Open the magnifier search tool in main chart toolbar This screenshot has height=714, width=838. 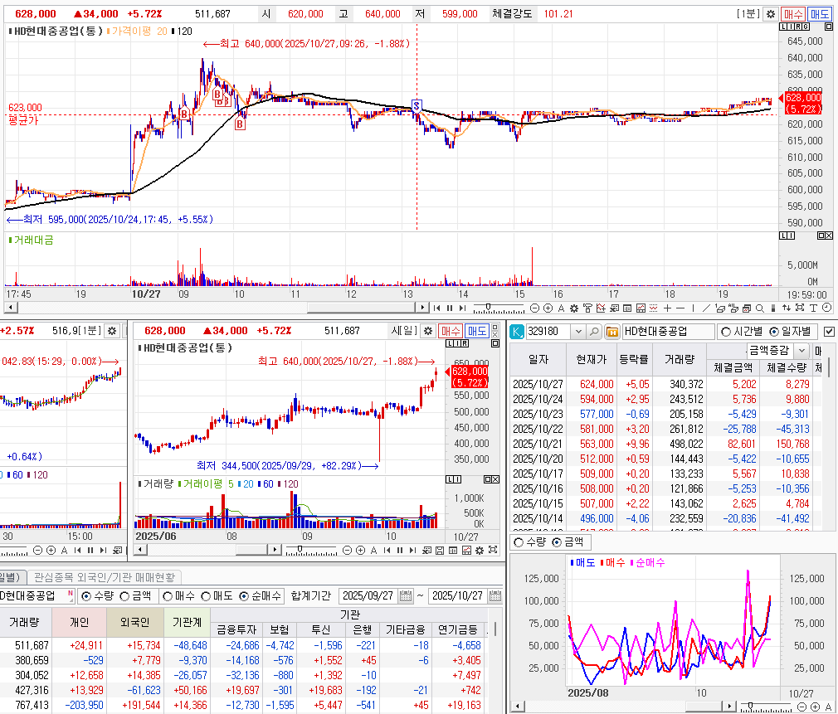point(760,308)
